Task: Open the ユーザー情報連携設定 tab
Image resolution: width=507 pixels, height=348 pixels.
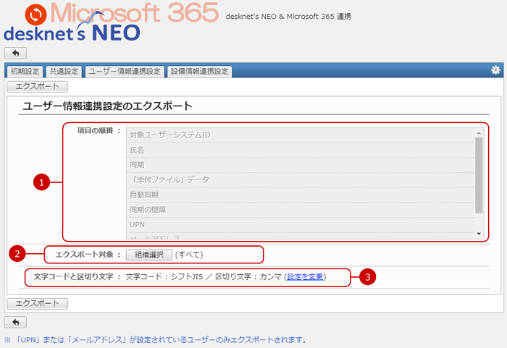Action: pos(125,72)
